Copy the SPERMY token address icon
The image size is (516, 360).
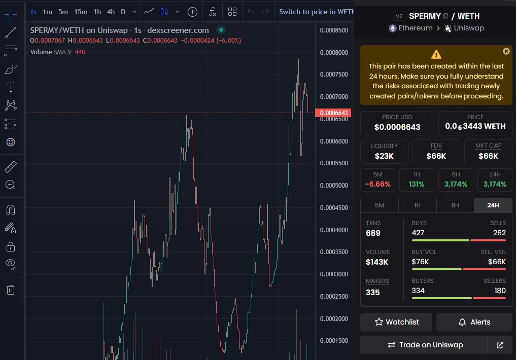445,16
